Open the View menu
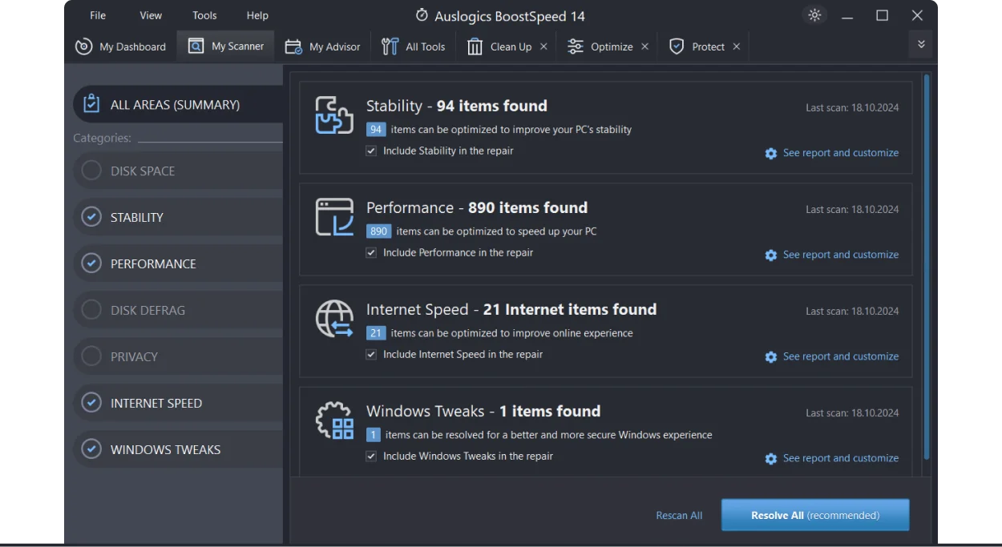This screenshot has height=547, width=1002. point(151,15)
